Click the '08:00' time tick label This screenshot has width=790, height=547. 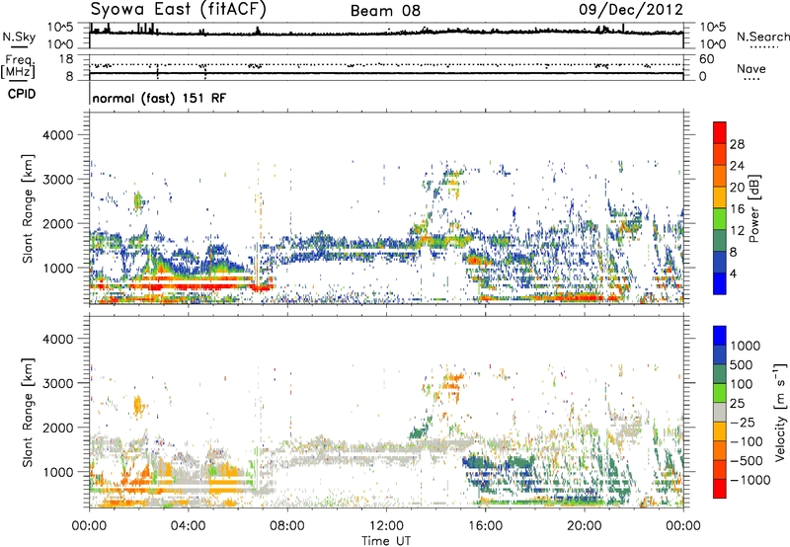coord(287,526)
